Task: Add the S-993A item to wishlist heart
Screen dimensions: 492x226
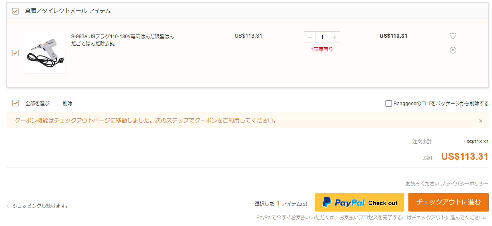Action: pyautogui.click(x=453, y=36)
